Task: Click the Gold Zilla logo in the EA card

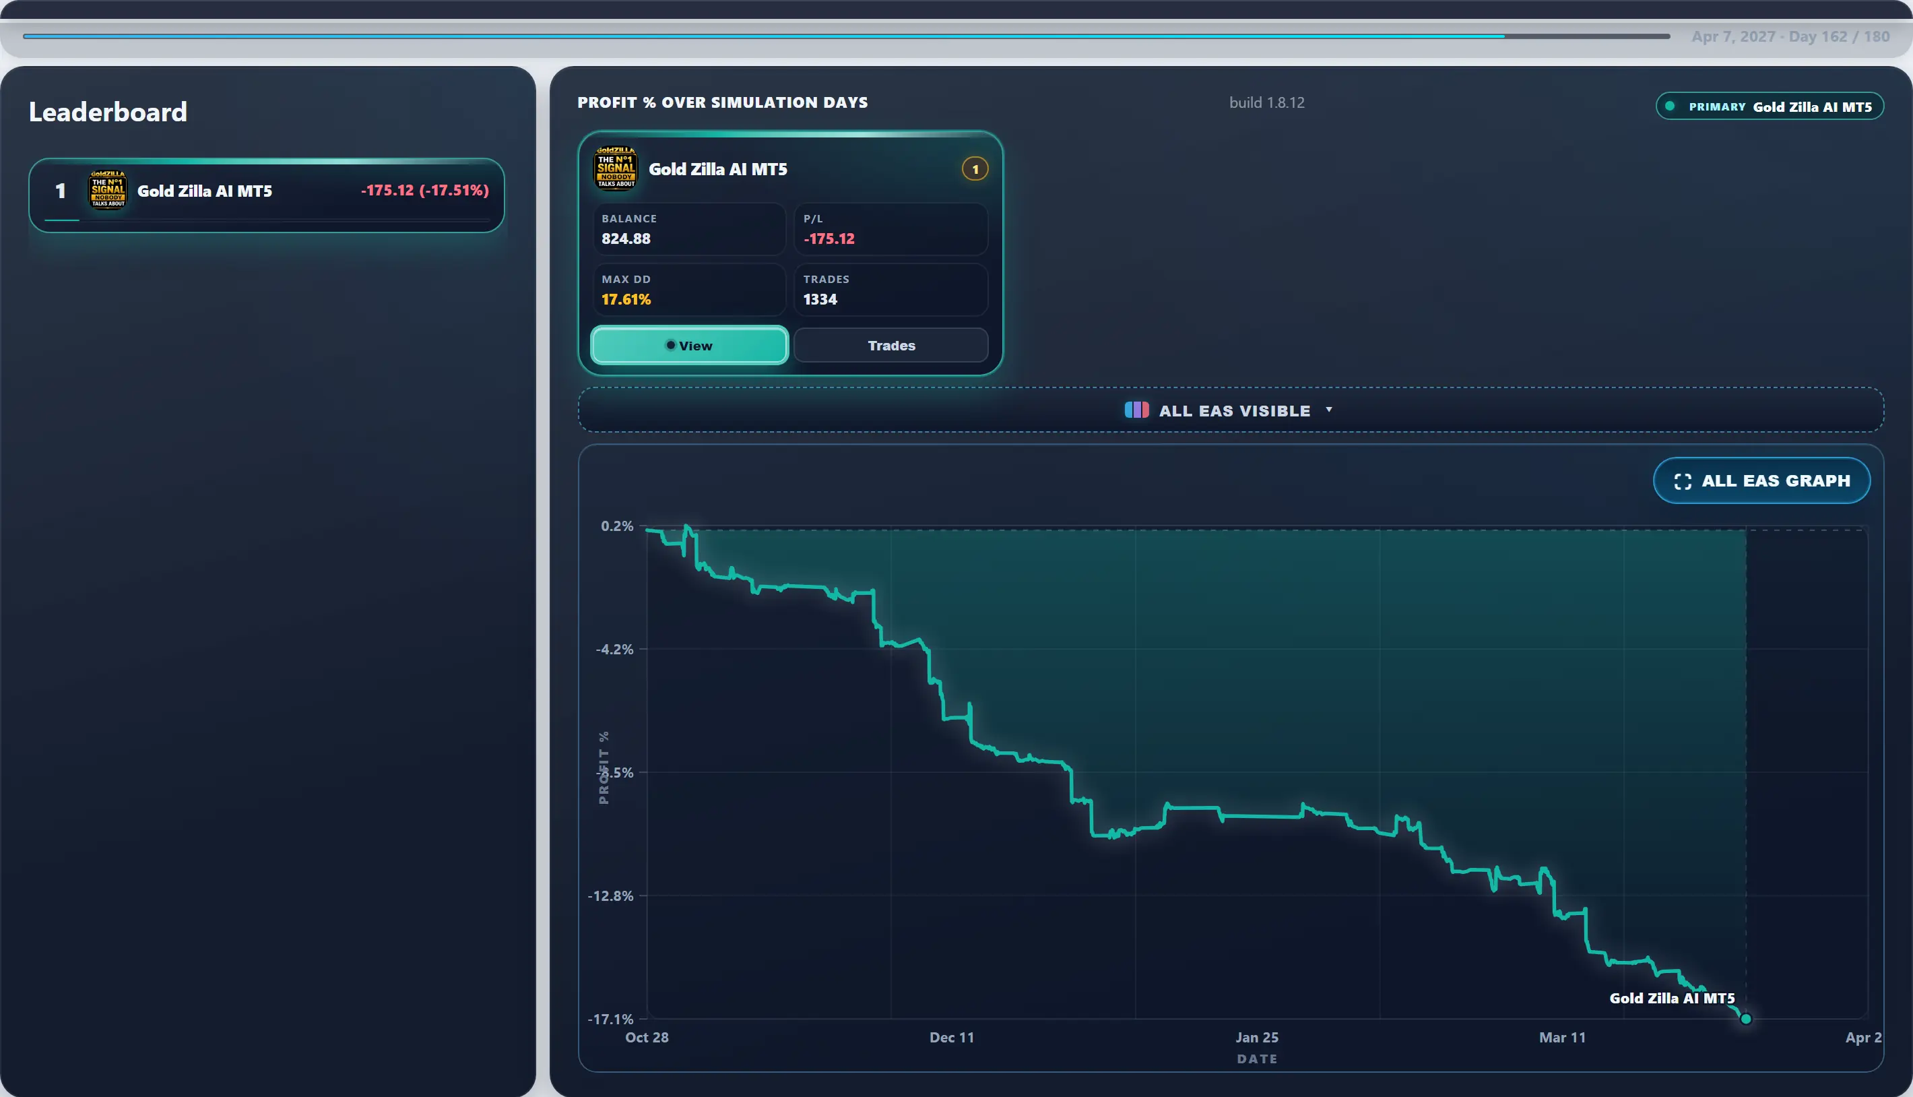Action: point(616,168)
